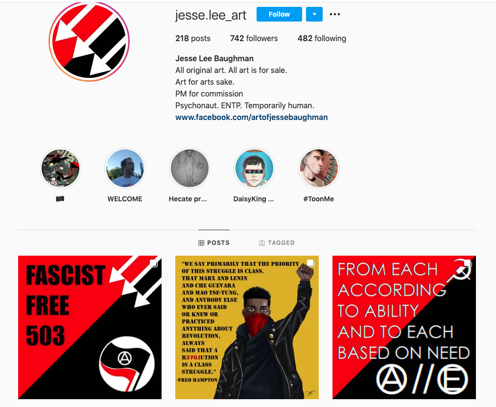The image size is (496, 407).
Task: Open the #ToonMe story highlight
Action: 319,168
